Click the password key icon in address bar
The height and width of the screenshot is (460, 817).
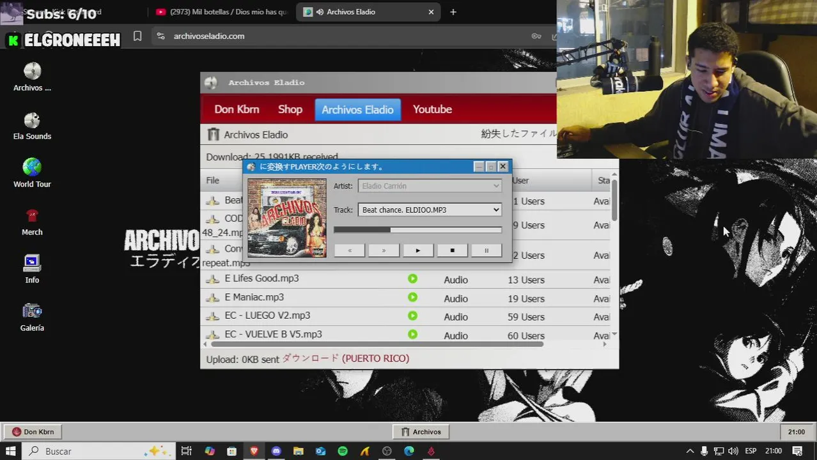pos(536,36)
